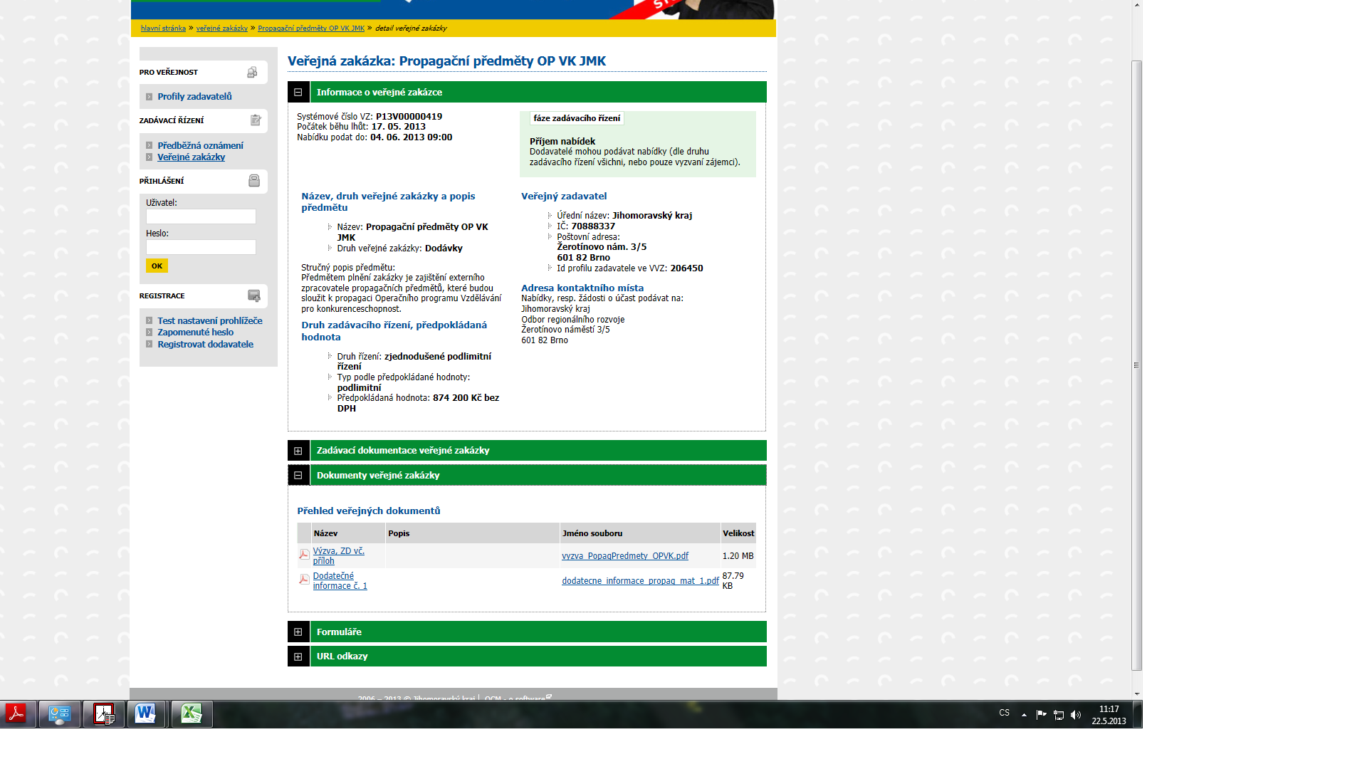Click Registrace section icon
Viewport: 1367px width, 769px height.
254,295
